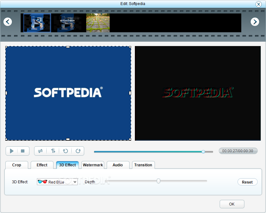Select the stone pathway clip thumbnail
Screen dimensions: 266x213
[x=98, y=23]
